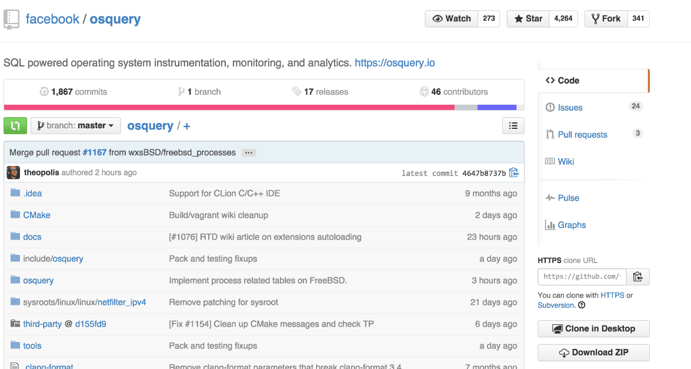The height and width of the screenshot is (369, 691).
Task: Open the 17 releases link
Action: click(x=321, y=92)
